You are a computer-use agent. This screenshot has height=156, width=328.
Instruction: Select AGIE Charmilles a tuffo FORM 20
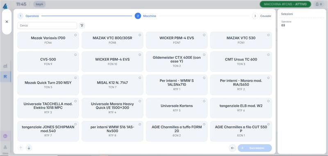pos(177,131)
